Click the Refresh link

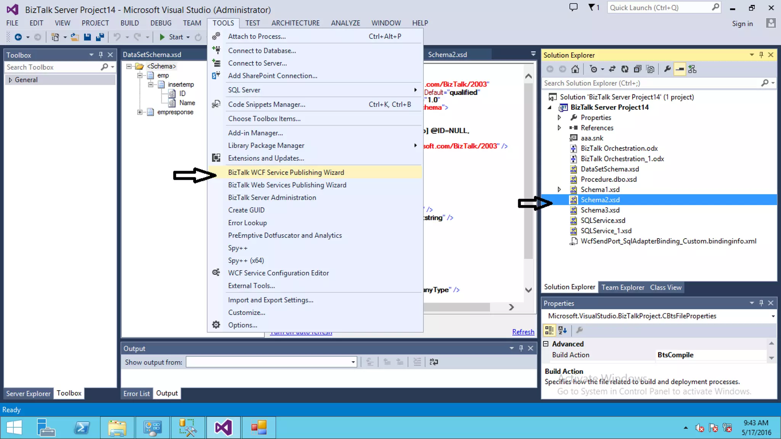(523, 332)
